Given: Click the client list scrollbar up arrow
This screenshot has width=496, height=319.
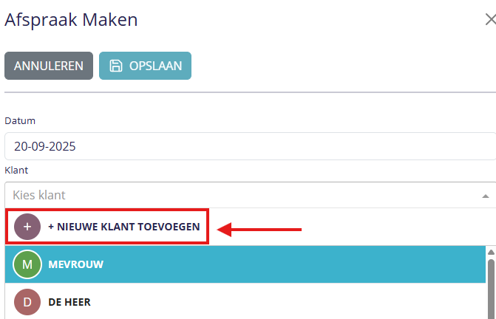Looking at the screenshot, I should pyautogui.click(x=490, y=252).
